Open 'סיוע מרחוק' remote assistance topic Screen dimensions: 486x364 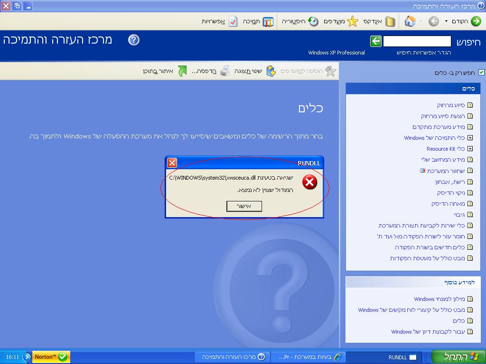coord(451,105)
